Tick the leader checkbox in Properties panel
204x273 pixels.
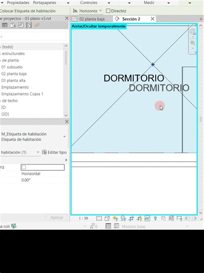tap(24, 167)
